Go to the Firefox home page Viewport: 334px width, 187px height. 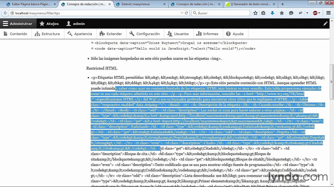pyautogui.click(x=282, y=13)
